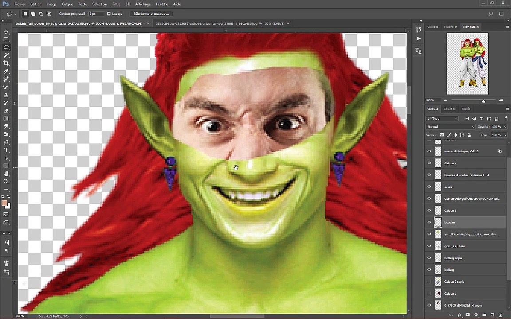Viewport: 511px width, 319px height.
Task: Select the Magic Wand tool
Action: [x=6, y=55]
